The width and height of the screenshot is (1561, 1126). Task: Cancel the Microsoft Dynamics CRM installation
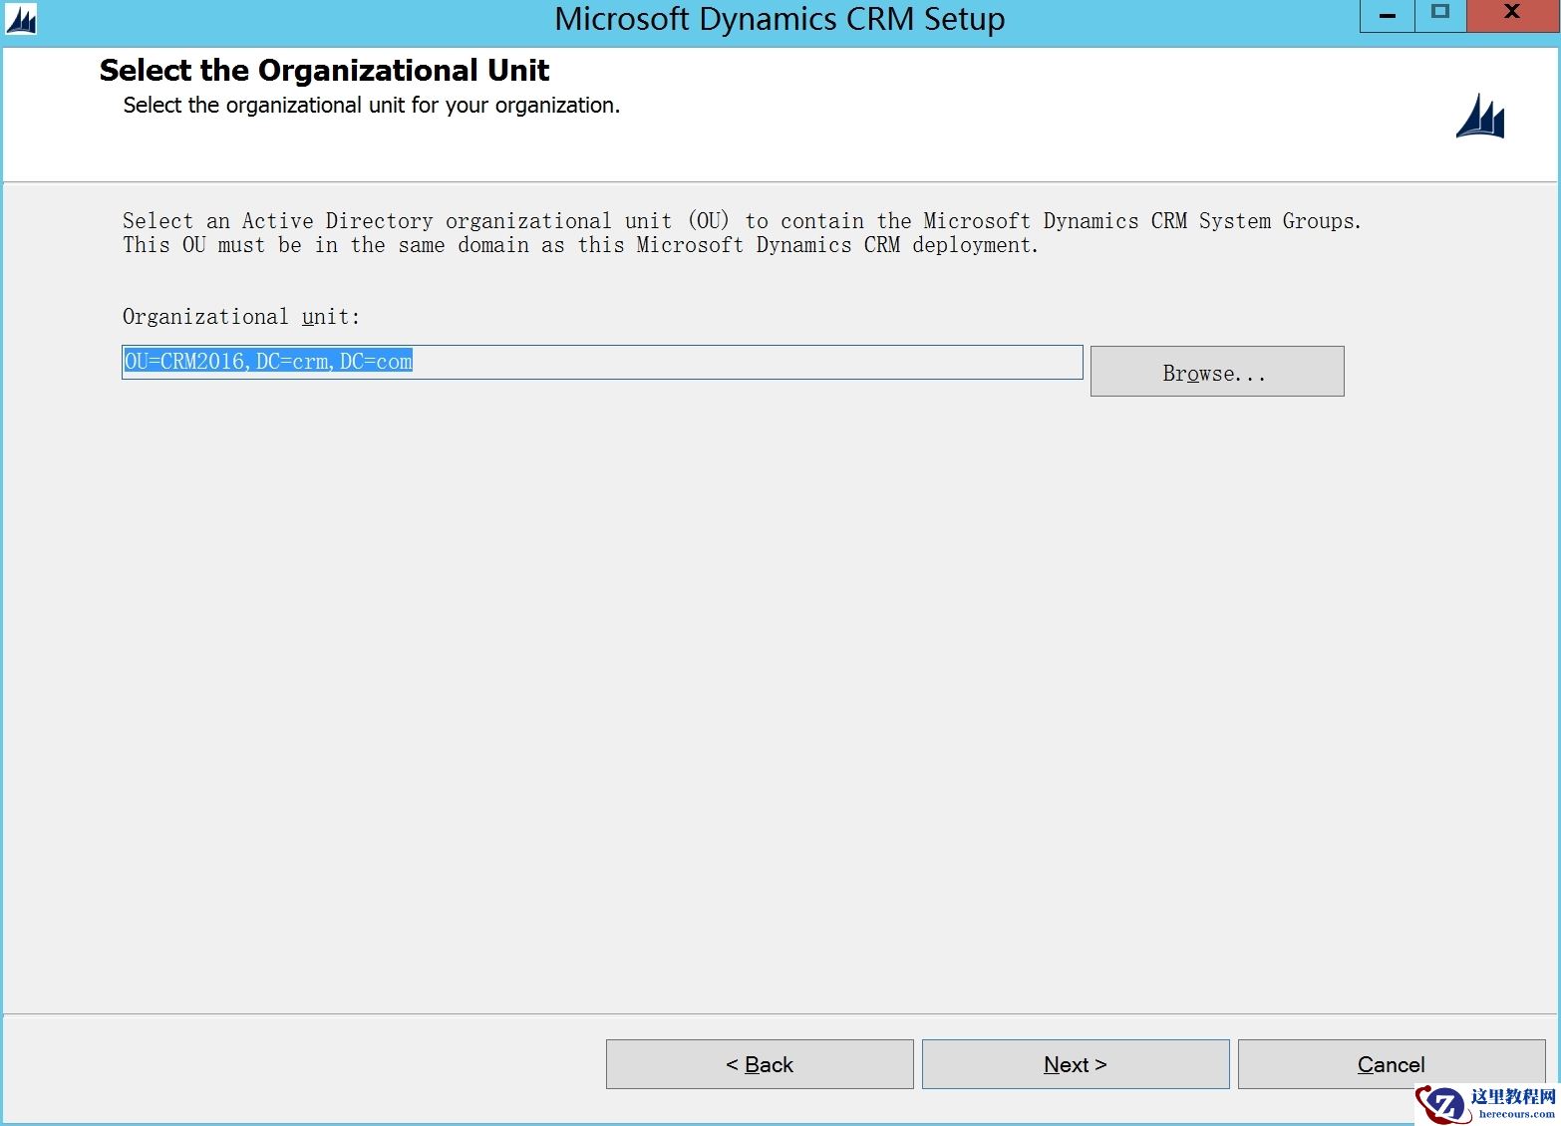pos(1391,1063)
